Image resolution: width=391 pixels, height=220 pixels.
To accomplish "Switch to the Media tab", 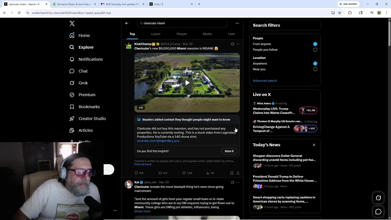I will coord(207,34).
